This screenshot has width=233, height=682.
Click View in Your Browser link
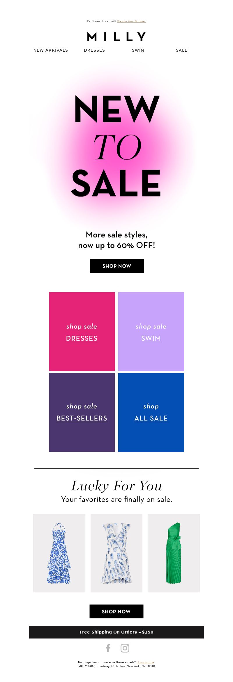(x=131, y=21)
